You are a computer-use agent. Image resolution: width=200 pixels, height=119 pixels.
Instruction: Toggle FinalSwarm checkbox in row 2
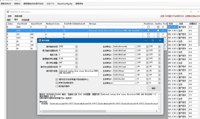coord(148,34)
